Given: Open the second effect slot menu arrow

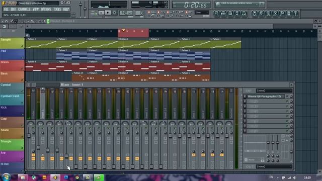Looking at the screenshot, I should point(245,102).
